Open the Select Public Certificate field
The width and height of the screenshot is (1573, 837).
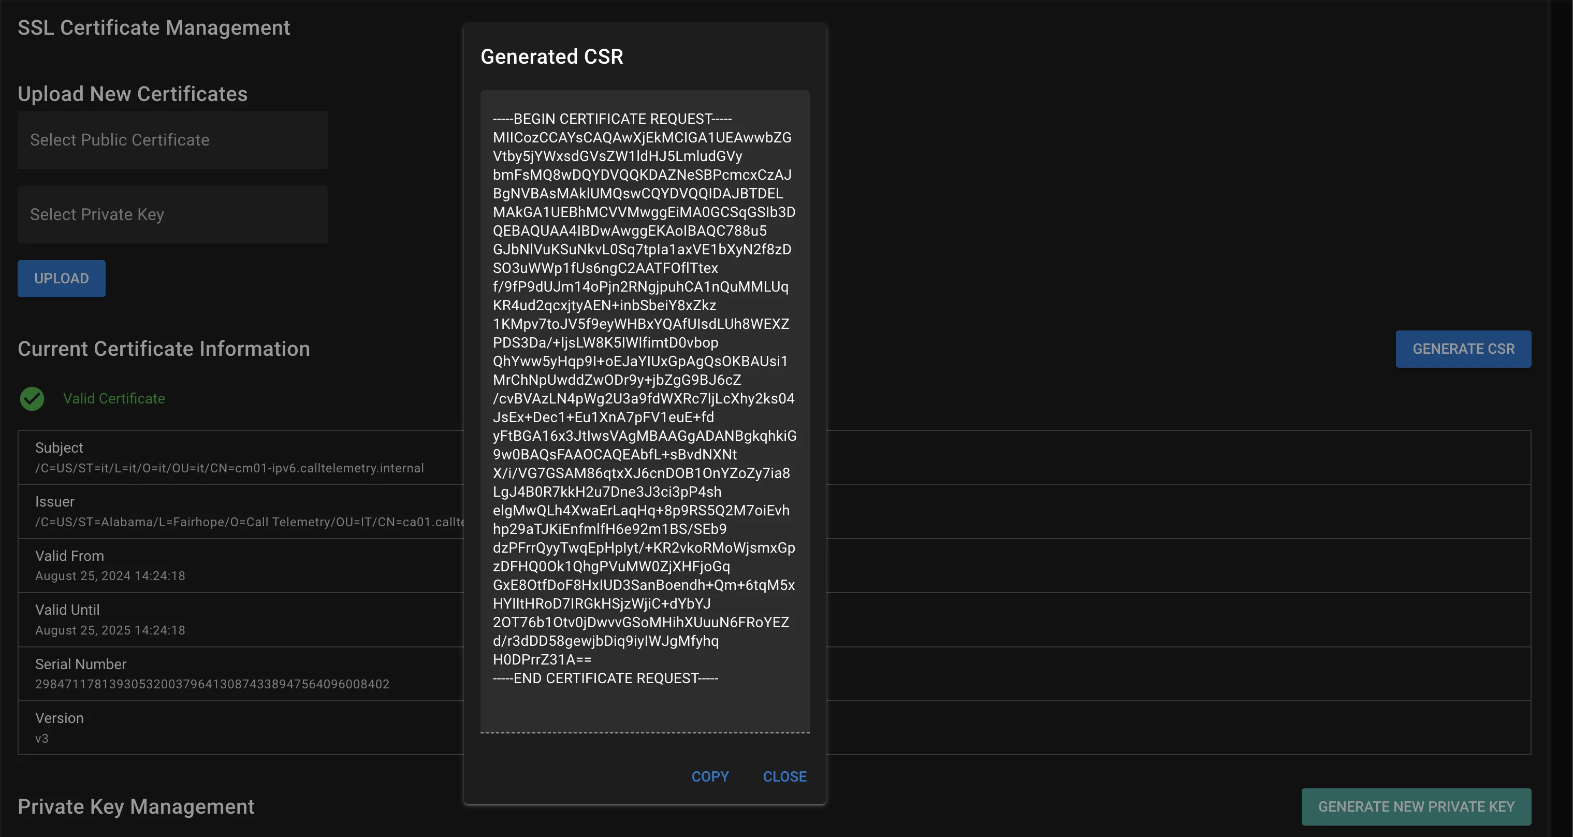(173, 140)
